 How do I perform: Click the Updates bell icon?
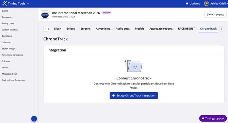click(x=187, y=3)
